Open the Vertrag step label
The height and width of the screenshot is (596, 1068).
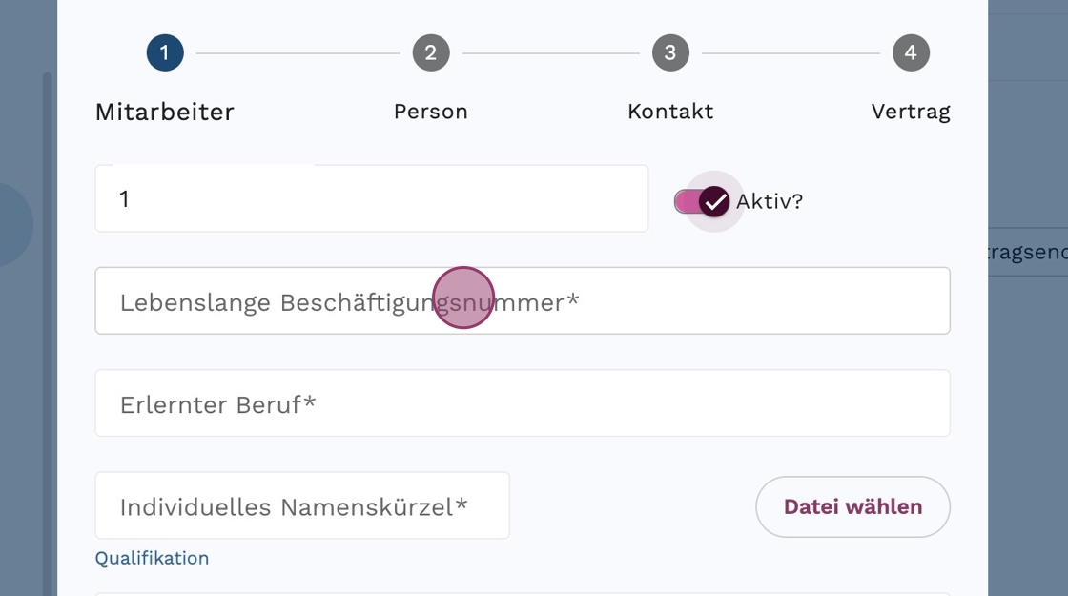pos(911,112)
